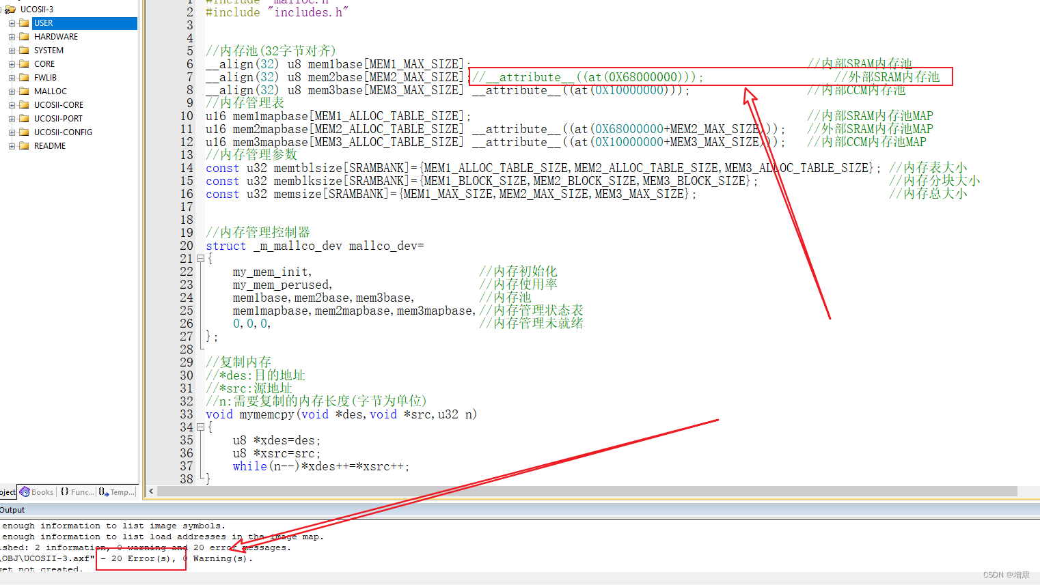
Task: Select the MALLOC group label
Action: point(51,91)
